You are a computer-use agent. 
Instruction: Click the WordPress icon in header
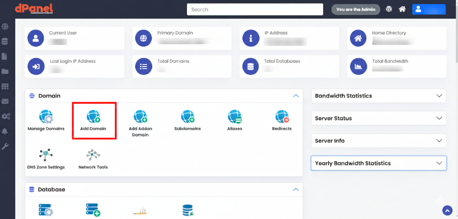click(389, 9)
